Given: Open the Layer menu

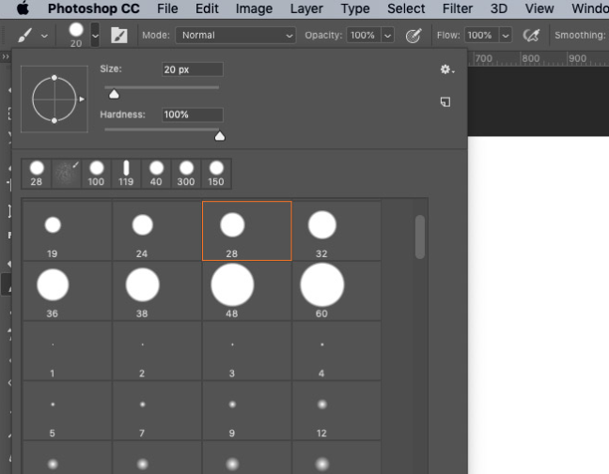Looking at the screenshot, I should click(306, 8).
